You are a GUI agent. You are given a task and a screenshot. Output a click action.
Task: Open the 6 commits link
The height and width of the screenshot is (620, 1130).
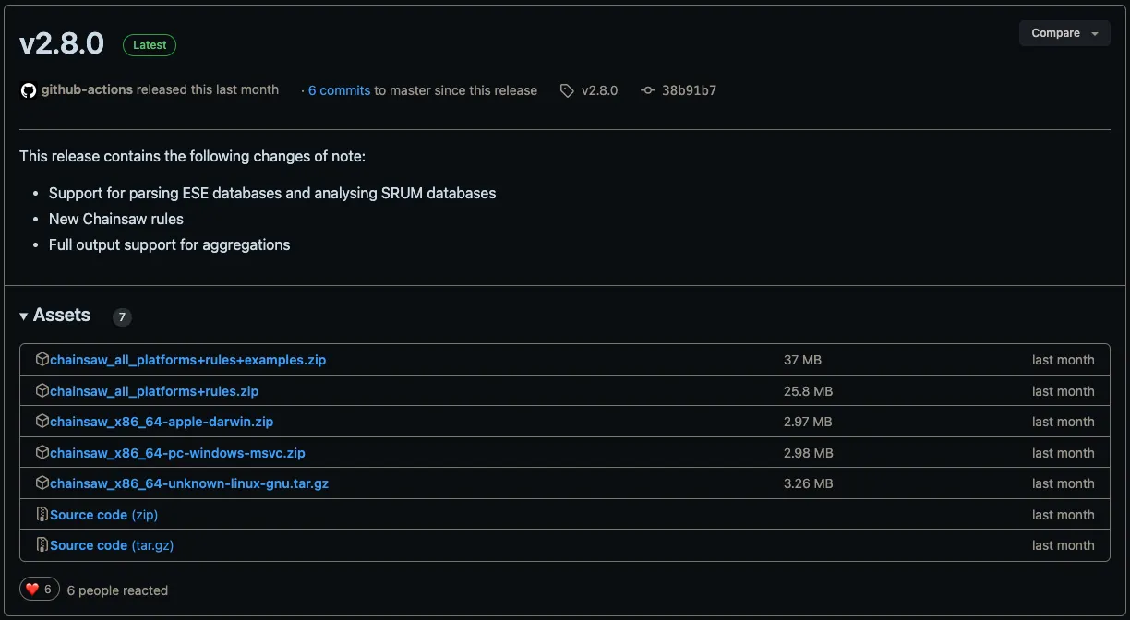click(339, 90)
